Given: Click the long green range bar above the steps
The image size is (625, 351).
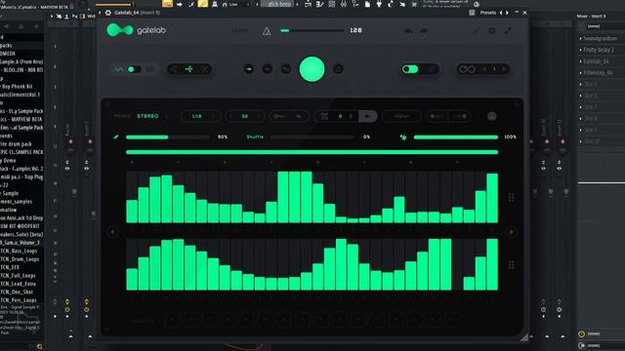Looking at the screenshot, I should coord(312,152).
